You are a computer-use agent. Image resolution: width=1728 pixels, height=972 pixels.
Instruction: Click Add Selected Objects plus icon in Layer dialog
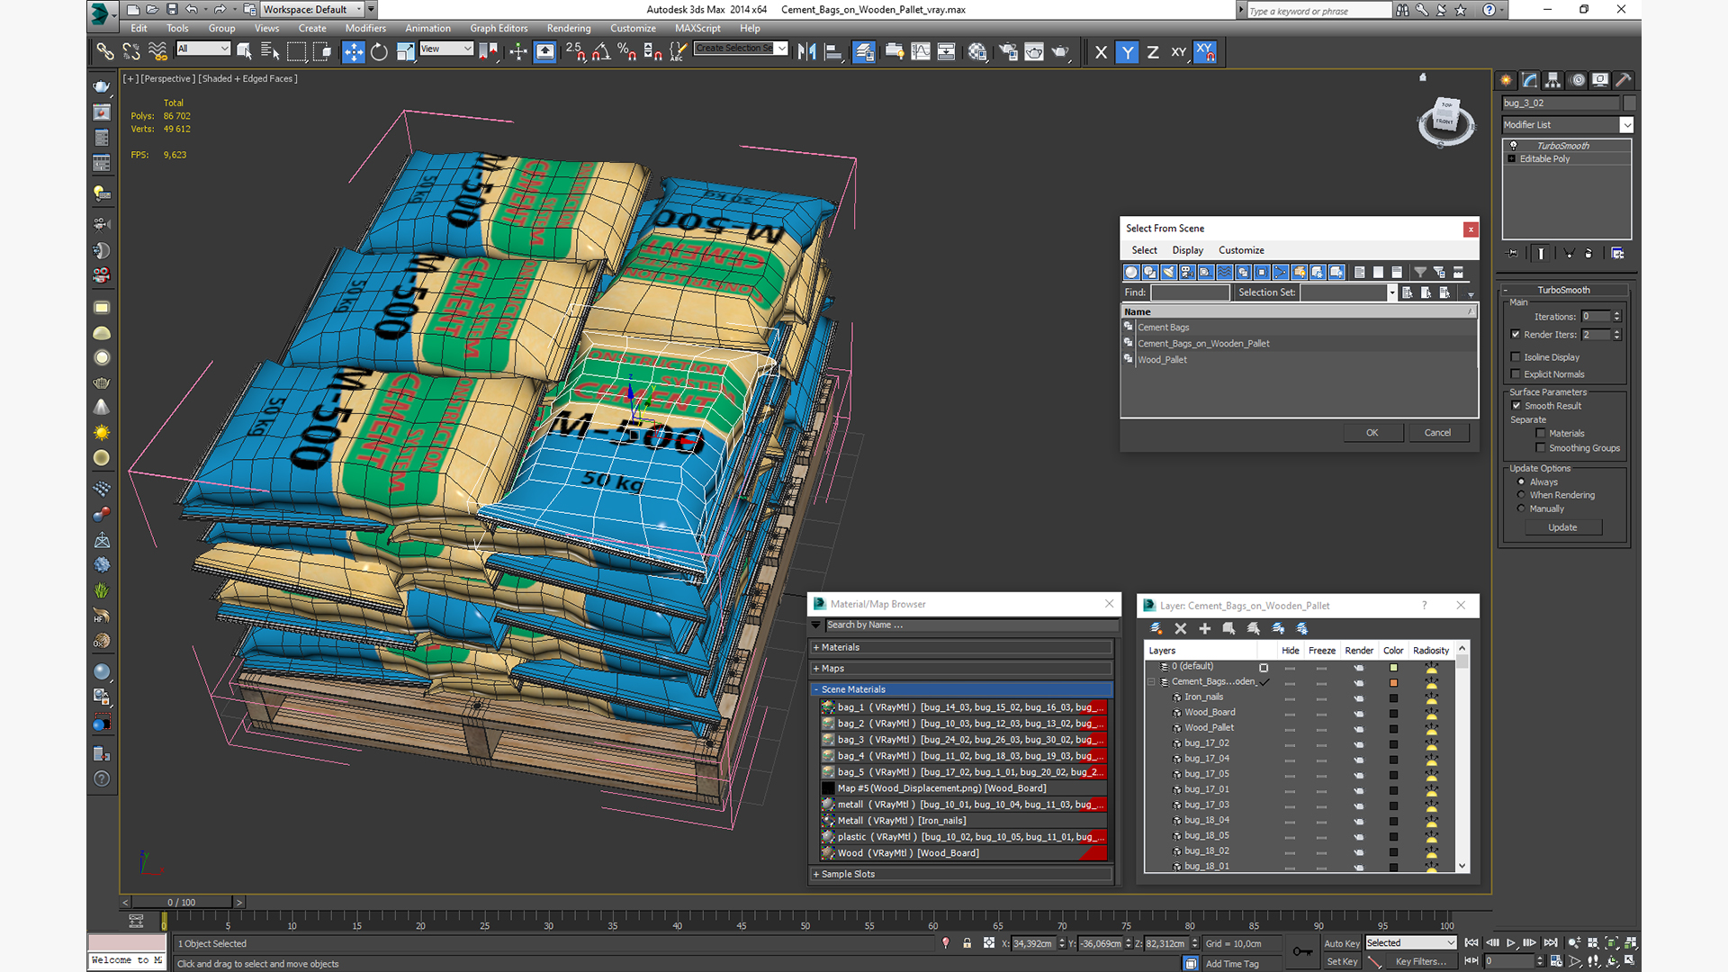[x=1204, y=628]
